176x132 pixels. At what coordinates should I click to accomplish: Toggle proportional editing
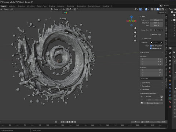pos(75,9)
